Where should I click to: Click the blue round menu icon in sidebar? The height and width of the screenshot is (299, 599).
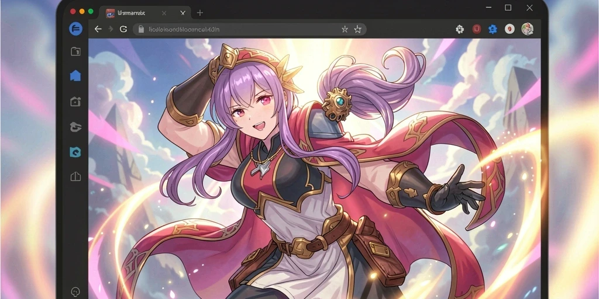tap(75, 29)
